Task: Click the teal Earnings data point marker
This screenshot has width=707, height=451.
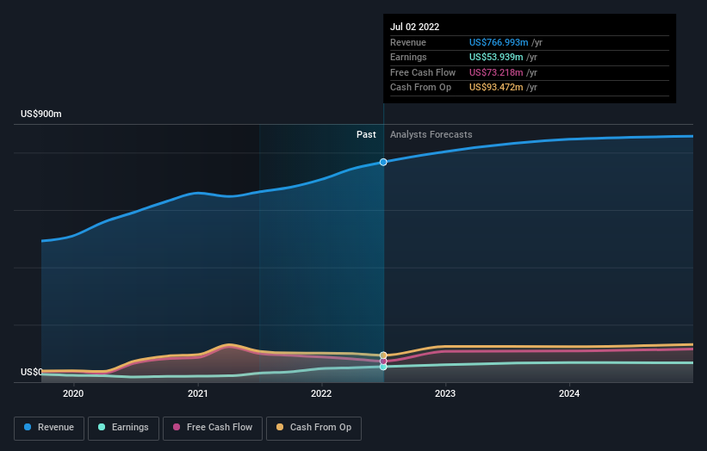Action: pos(383,367)
